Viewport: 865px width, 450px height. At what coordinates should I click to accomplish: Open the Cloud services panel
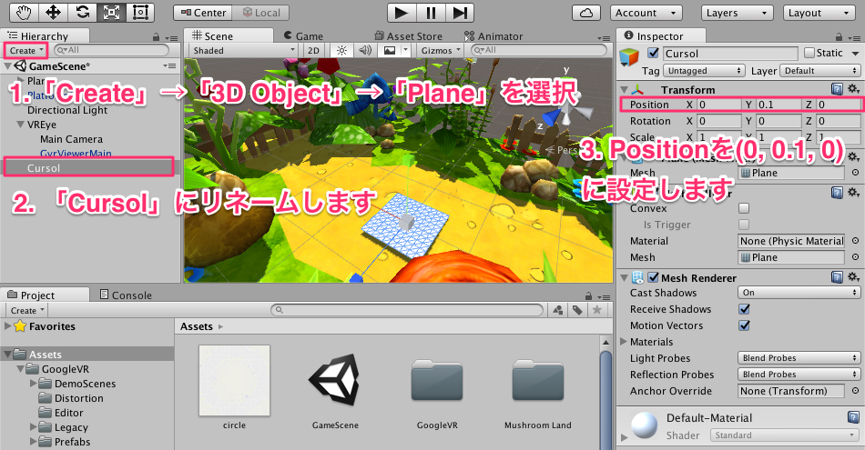tap(586, 13)
